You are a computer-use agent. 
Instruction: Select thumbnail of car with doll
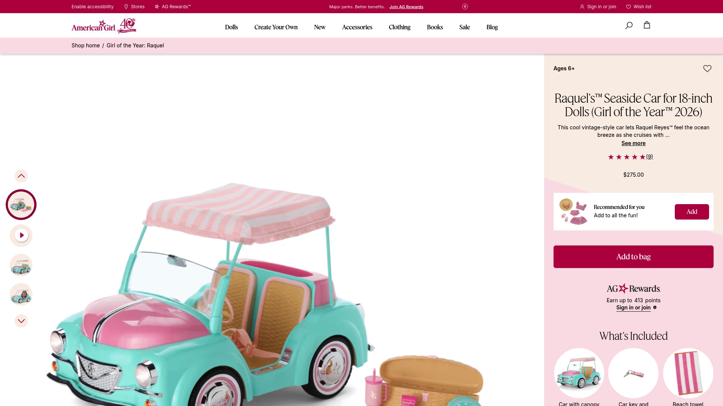pos(21,294)
